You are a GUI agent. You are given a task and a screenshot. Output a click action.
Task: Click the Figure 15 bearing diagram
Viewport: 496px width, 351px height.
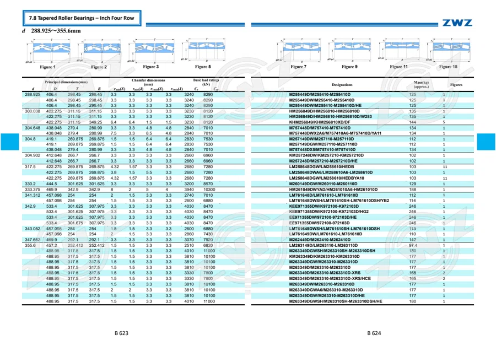[449, 51]
